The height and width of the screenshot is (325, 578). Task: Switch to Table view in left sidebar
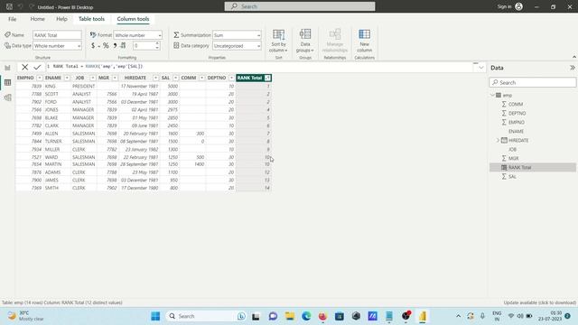click(7, 82)
